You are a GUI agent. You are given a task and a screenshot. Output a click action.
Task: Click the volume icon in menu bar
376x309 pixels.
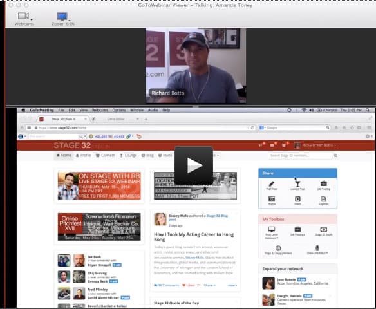[x=312, y=110]
